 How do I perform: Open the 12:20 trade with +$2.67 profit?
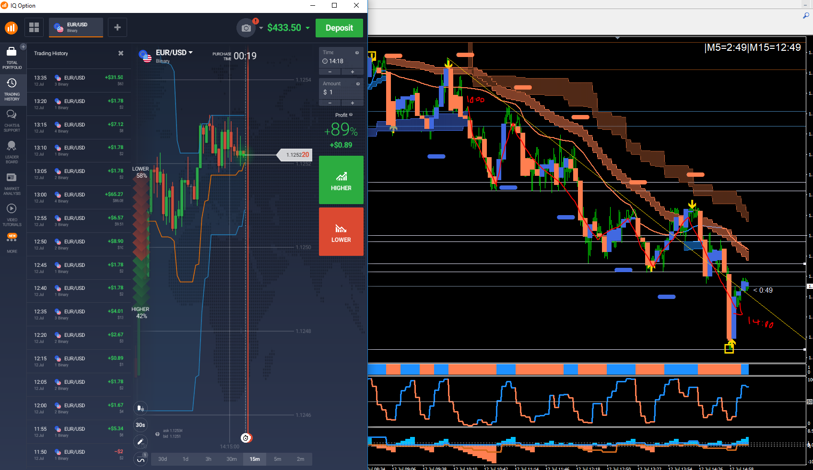click(79, 338)
